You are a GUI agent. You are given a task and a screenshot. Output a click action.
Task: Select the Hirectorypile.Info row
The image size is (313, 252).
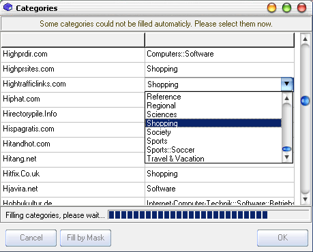click(x=73, y=114)
